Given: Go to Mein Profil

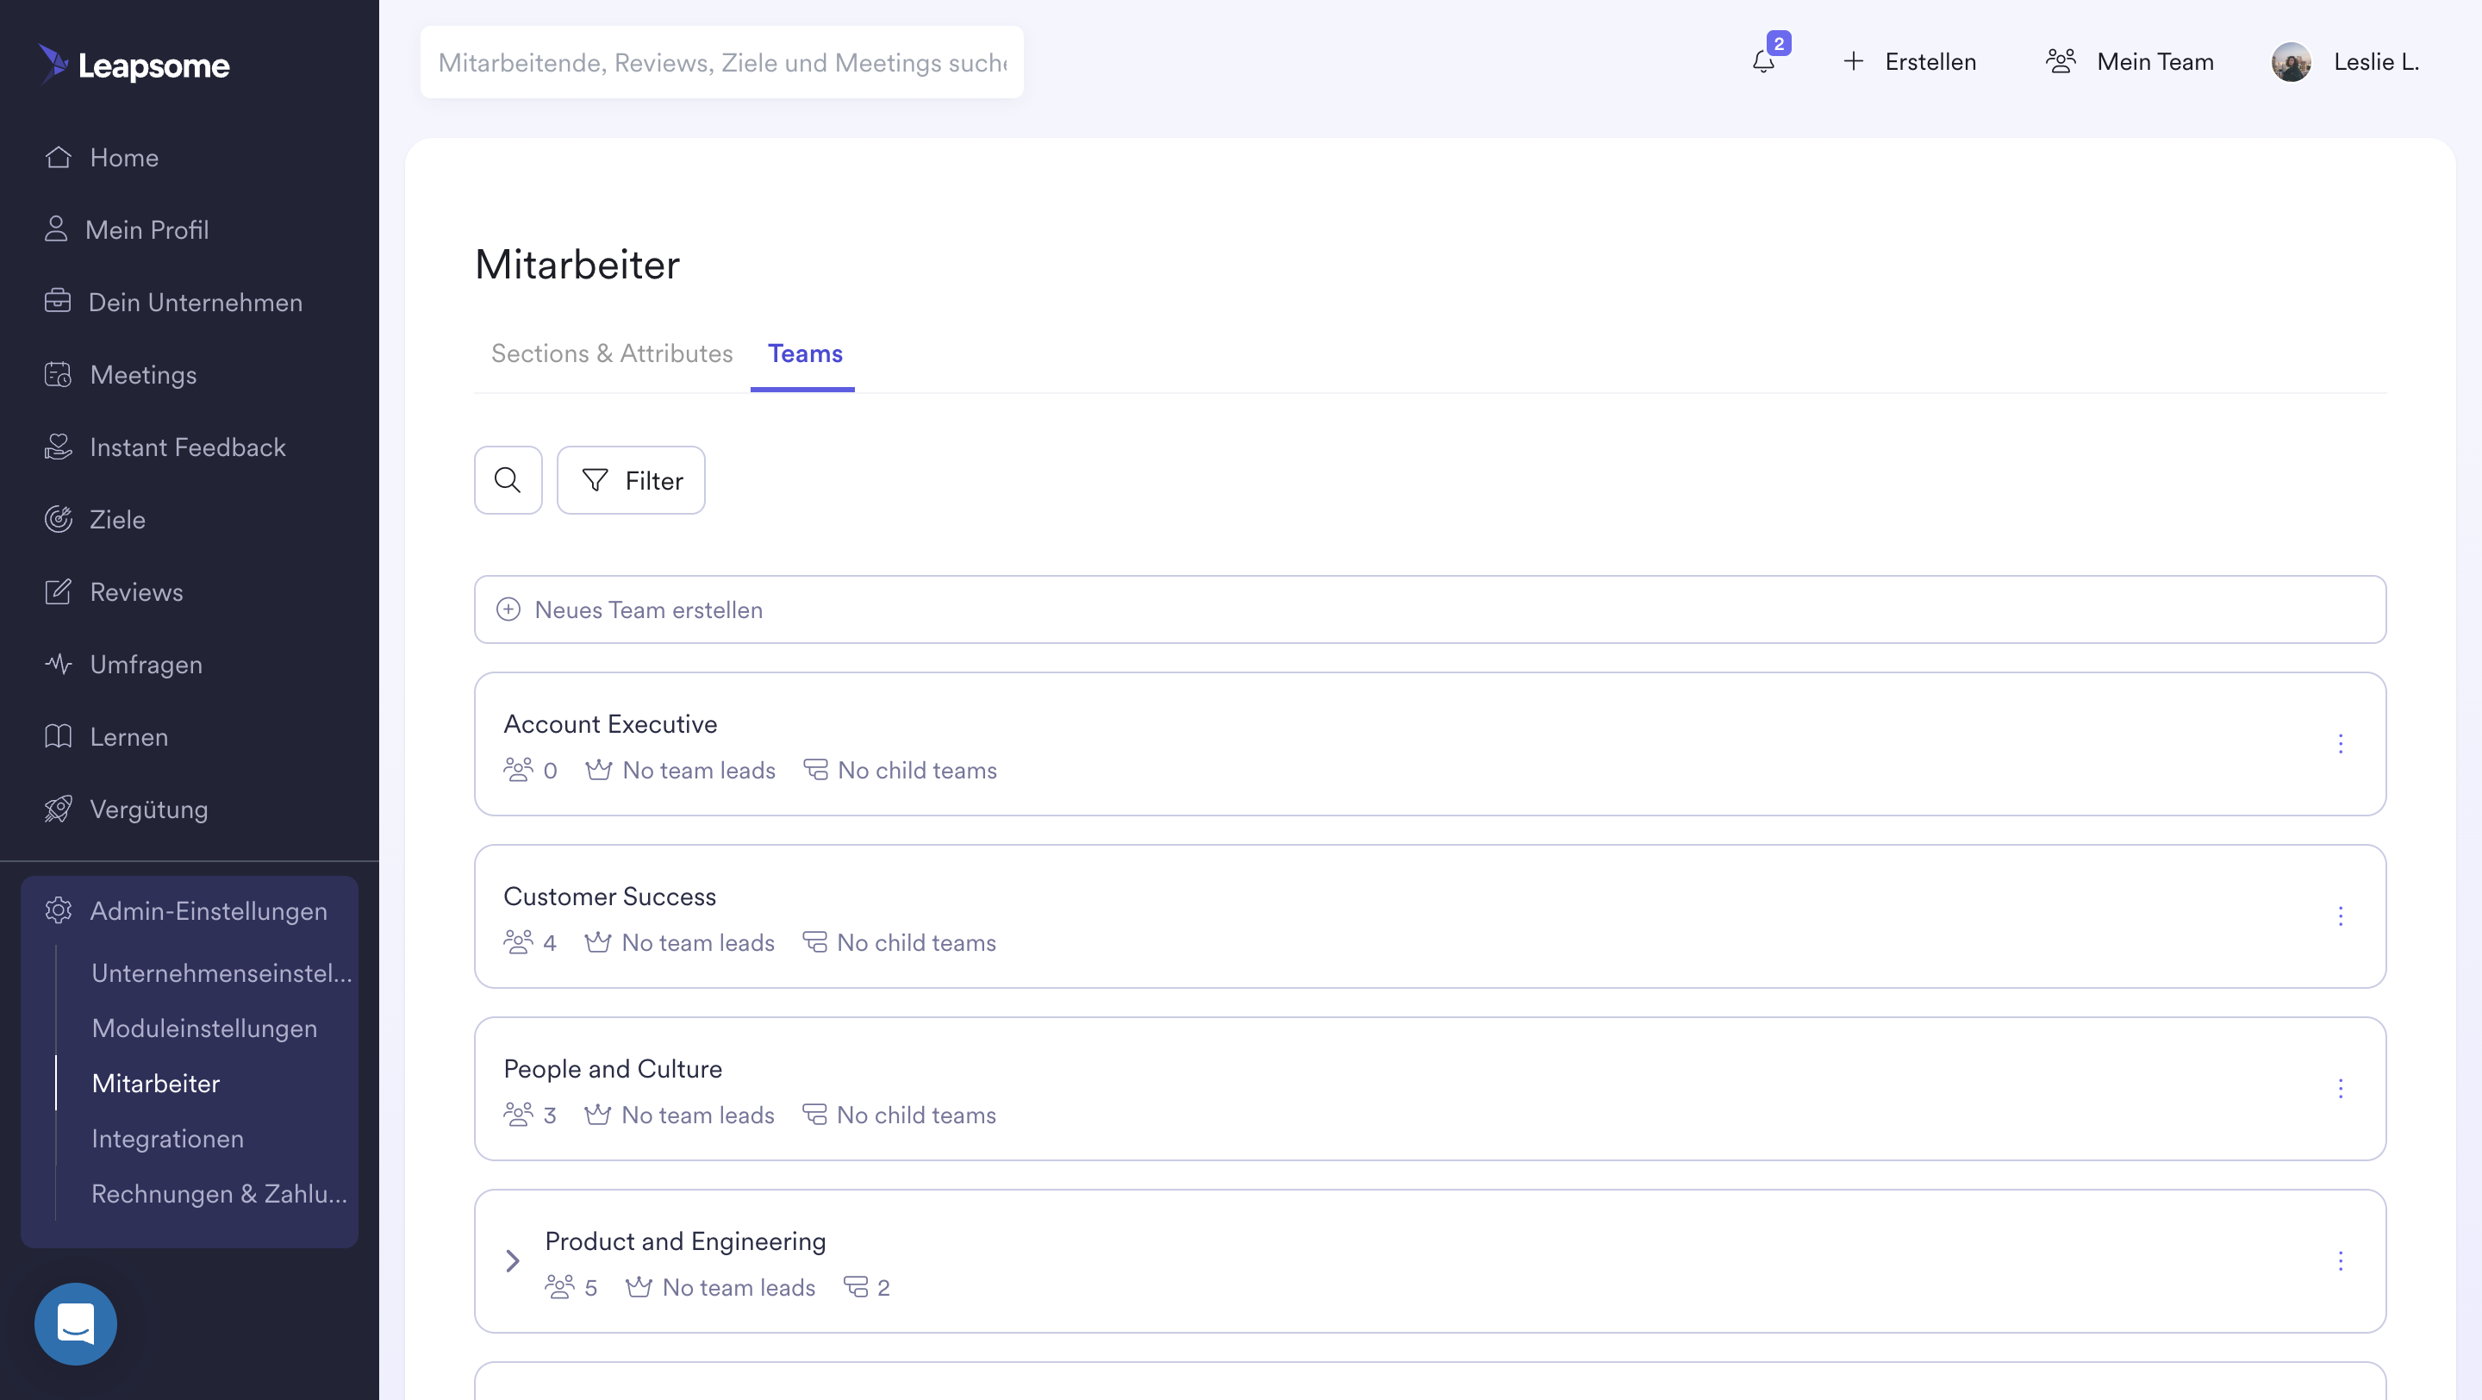Looking at the screenshot, I should click(126, 229).
